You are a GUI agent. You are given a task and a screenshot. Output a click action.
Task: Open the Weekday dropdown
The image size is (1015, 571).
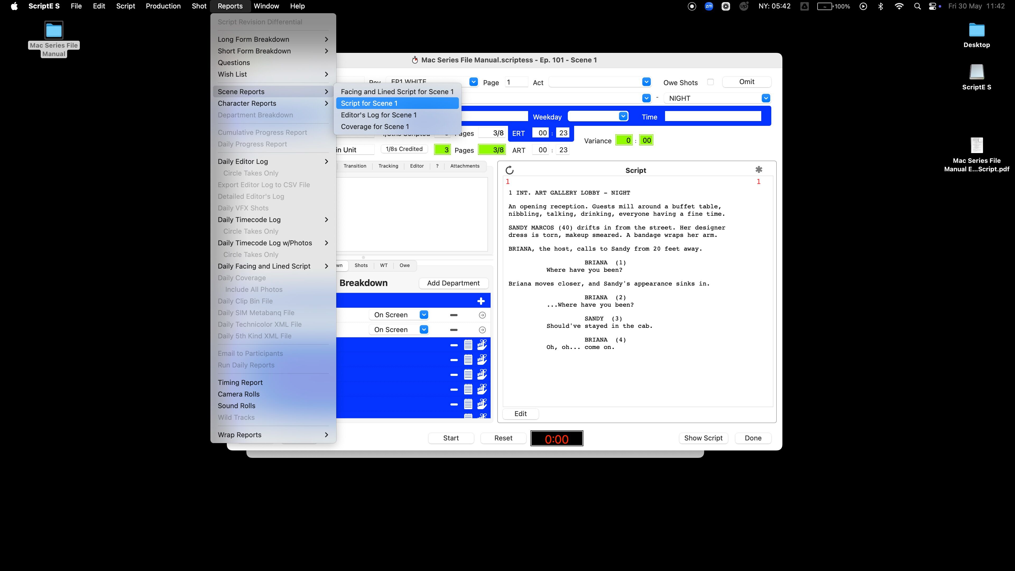622,116
